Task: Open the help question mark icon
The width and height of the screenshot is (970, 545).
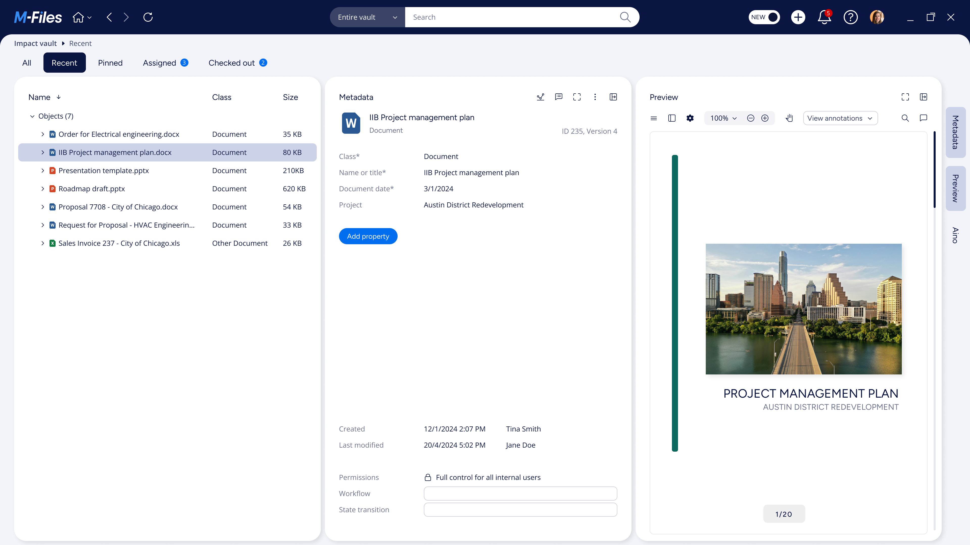Action: [x=850, y=17]
